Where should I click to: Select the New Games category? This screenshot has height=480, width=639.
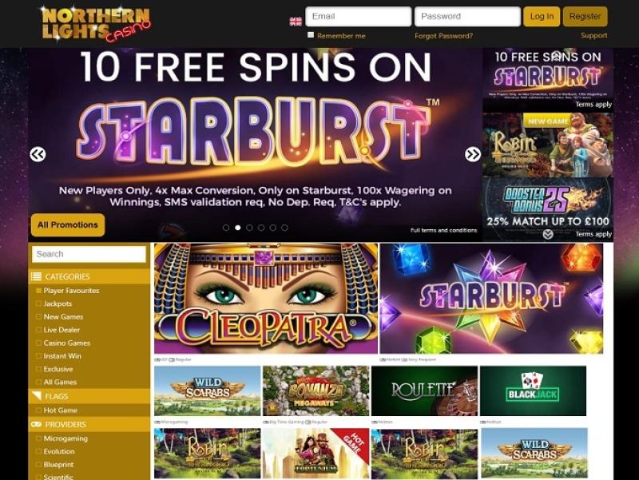[x=63, y=316]
